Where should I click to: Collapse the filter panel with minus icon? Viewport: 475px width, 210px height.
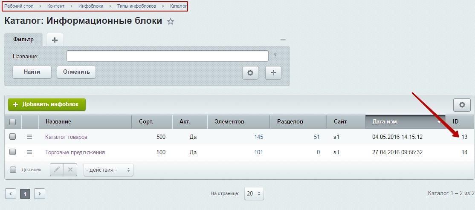[283, 40]
